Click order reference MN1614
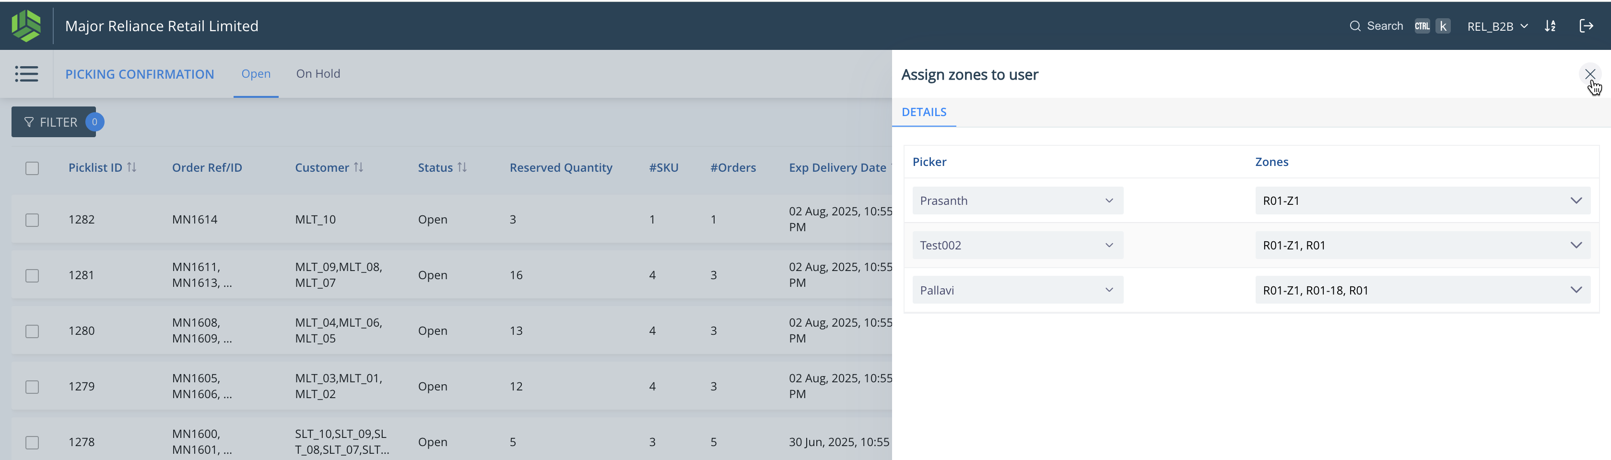 [195, 220]
